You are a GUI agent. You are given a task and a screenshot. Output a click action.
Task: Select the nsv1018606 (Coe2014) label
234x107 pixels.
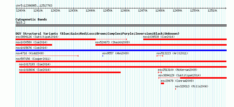pos(35,70)
